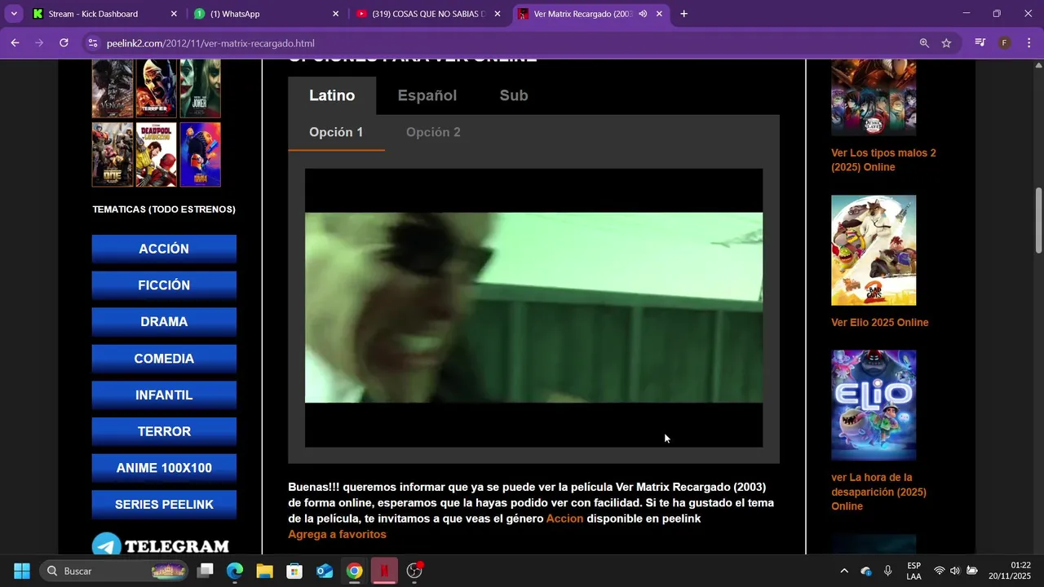Switch to the Stream - Kick Dashboard tab
The width and height of the screenshot is (1044, 587).
[x=104, y=14]
